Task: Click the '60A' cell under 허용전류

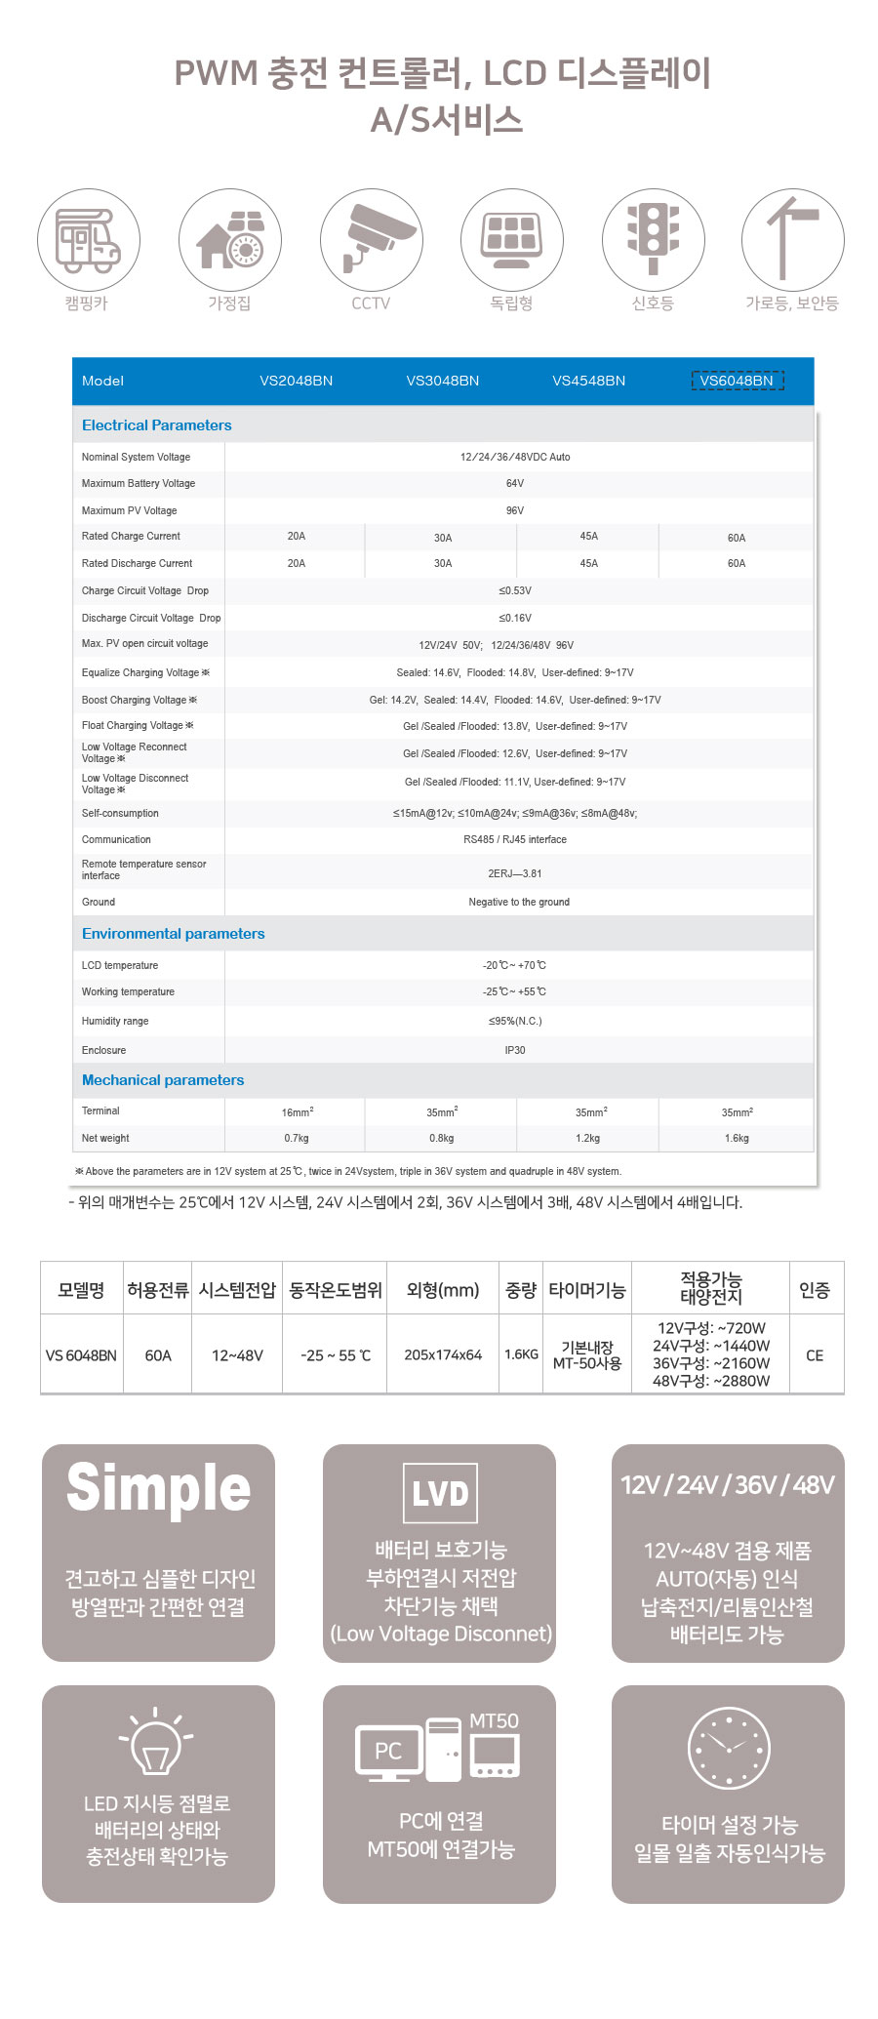Action: [x=158, y=1355]
